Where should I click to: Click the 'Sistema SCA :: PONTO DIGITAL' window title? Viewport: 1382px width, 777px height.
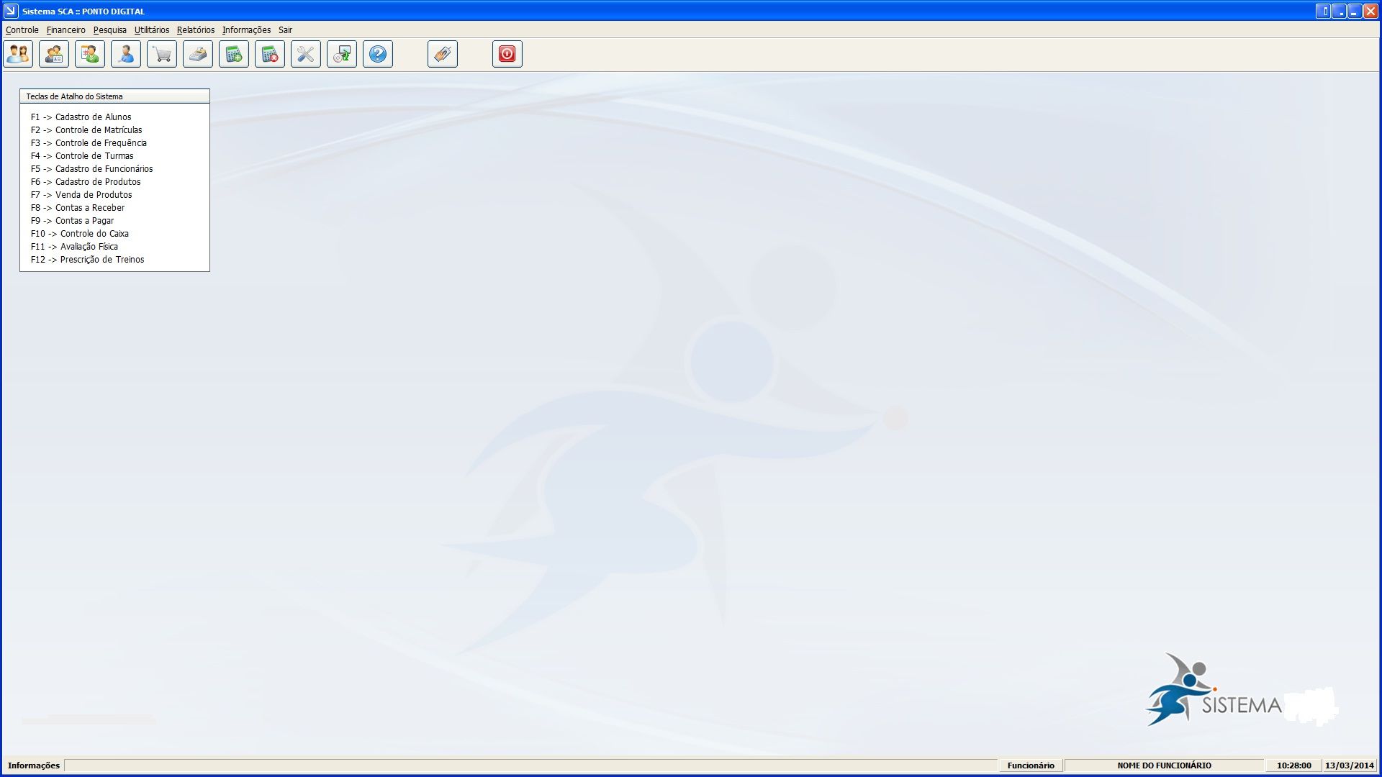[83, 12]
